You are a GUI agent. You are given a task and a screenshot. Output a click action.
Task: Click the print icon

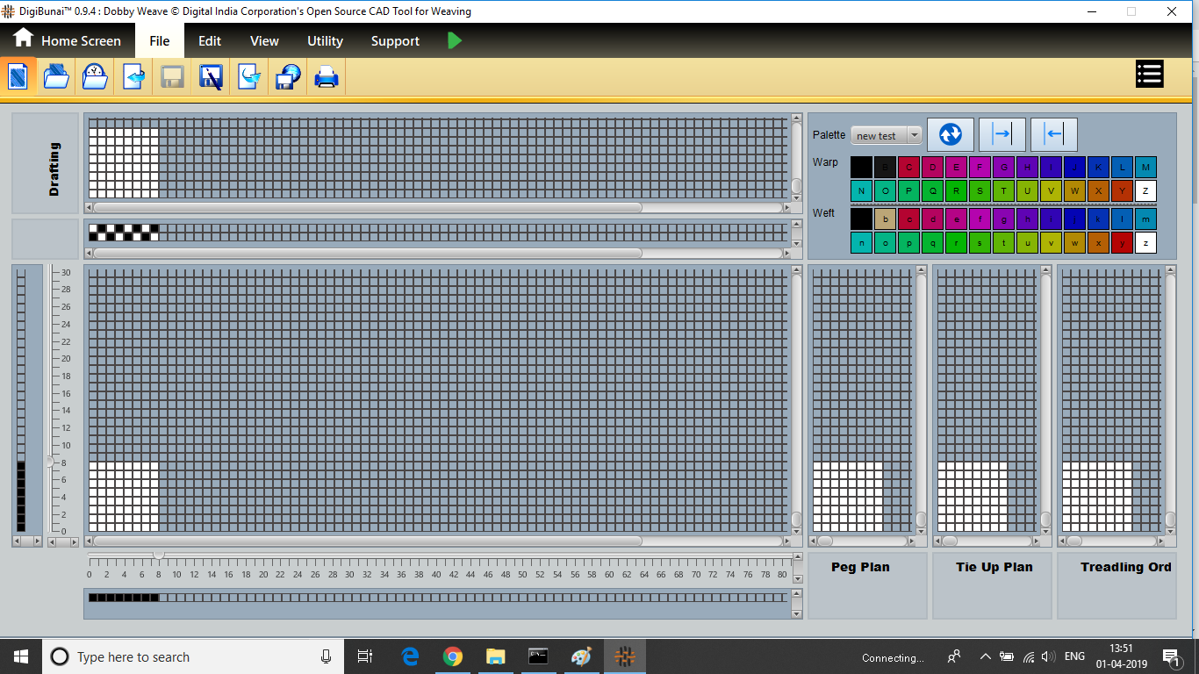coord(327,77)
